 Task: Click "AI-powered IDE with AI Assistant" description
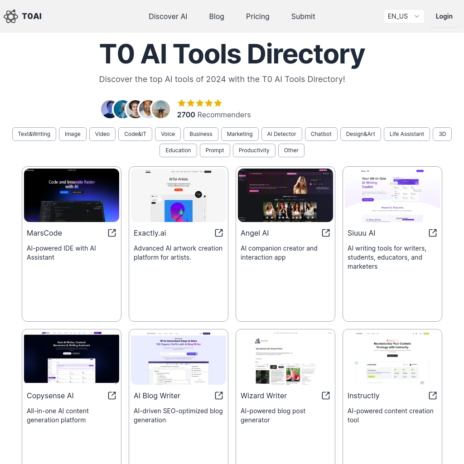tap(61, 253)
